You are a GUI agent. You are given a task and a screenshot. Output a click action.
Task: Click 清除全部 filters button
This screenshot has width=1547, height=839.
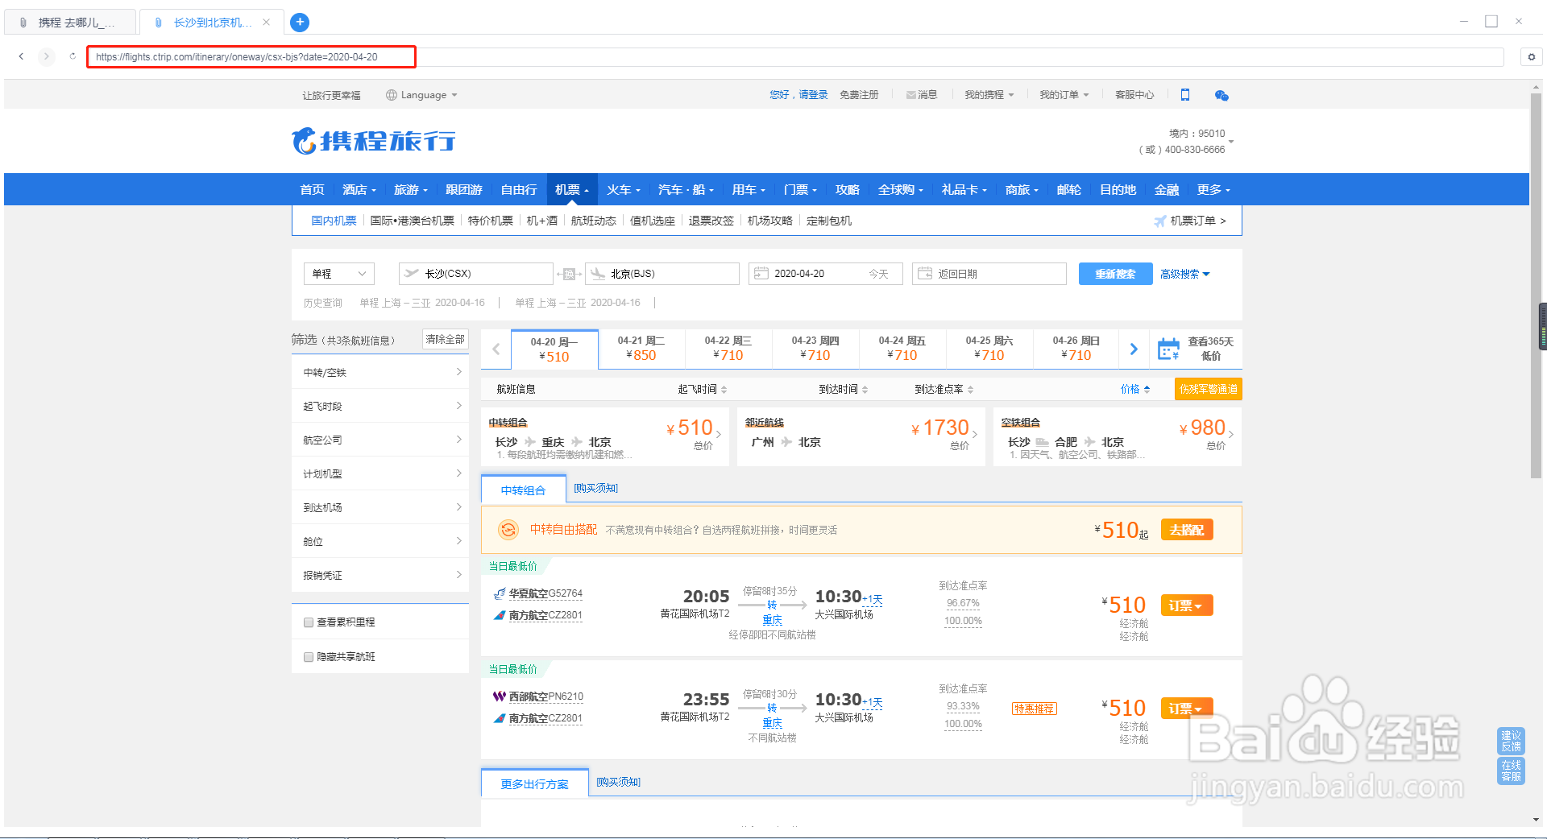pos(446,340)
